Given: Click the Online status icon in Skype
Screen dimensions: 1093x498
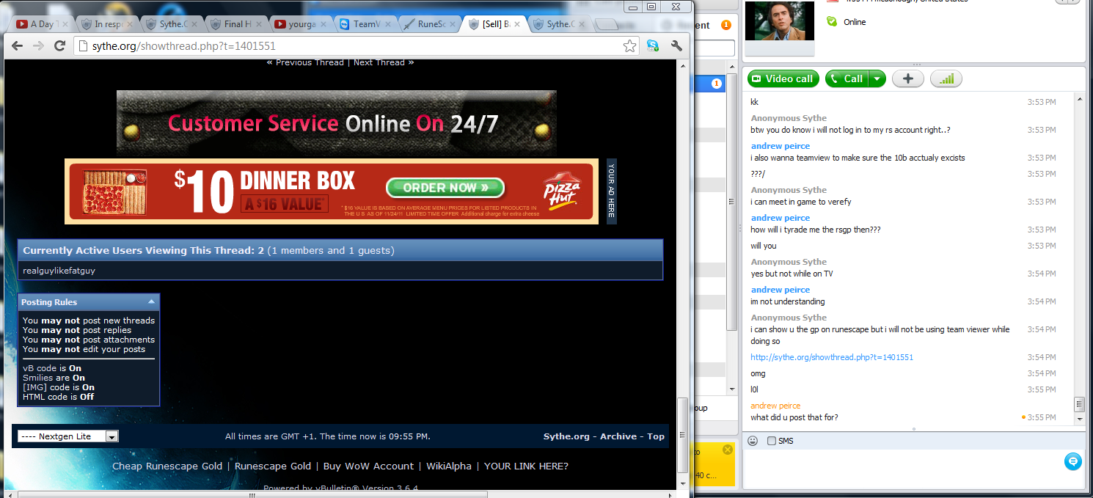Looking at the screenshot, I should point(831,21).
